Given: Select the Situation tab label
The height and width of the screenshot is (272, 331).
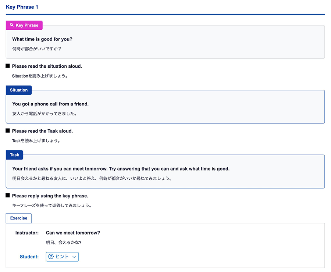Looking at the screenshot, I should click(19, 90).
